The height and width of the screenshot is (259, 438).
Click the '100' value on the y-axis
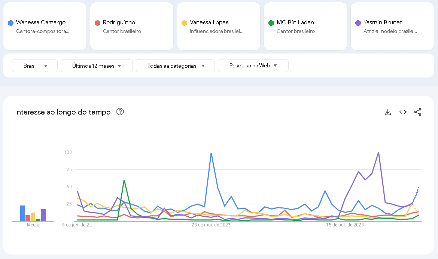pos(68,152)
